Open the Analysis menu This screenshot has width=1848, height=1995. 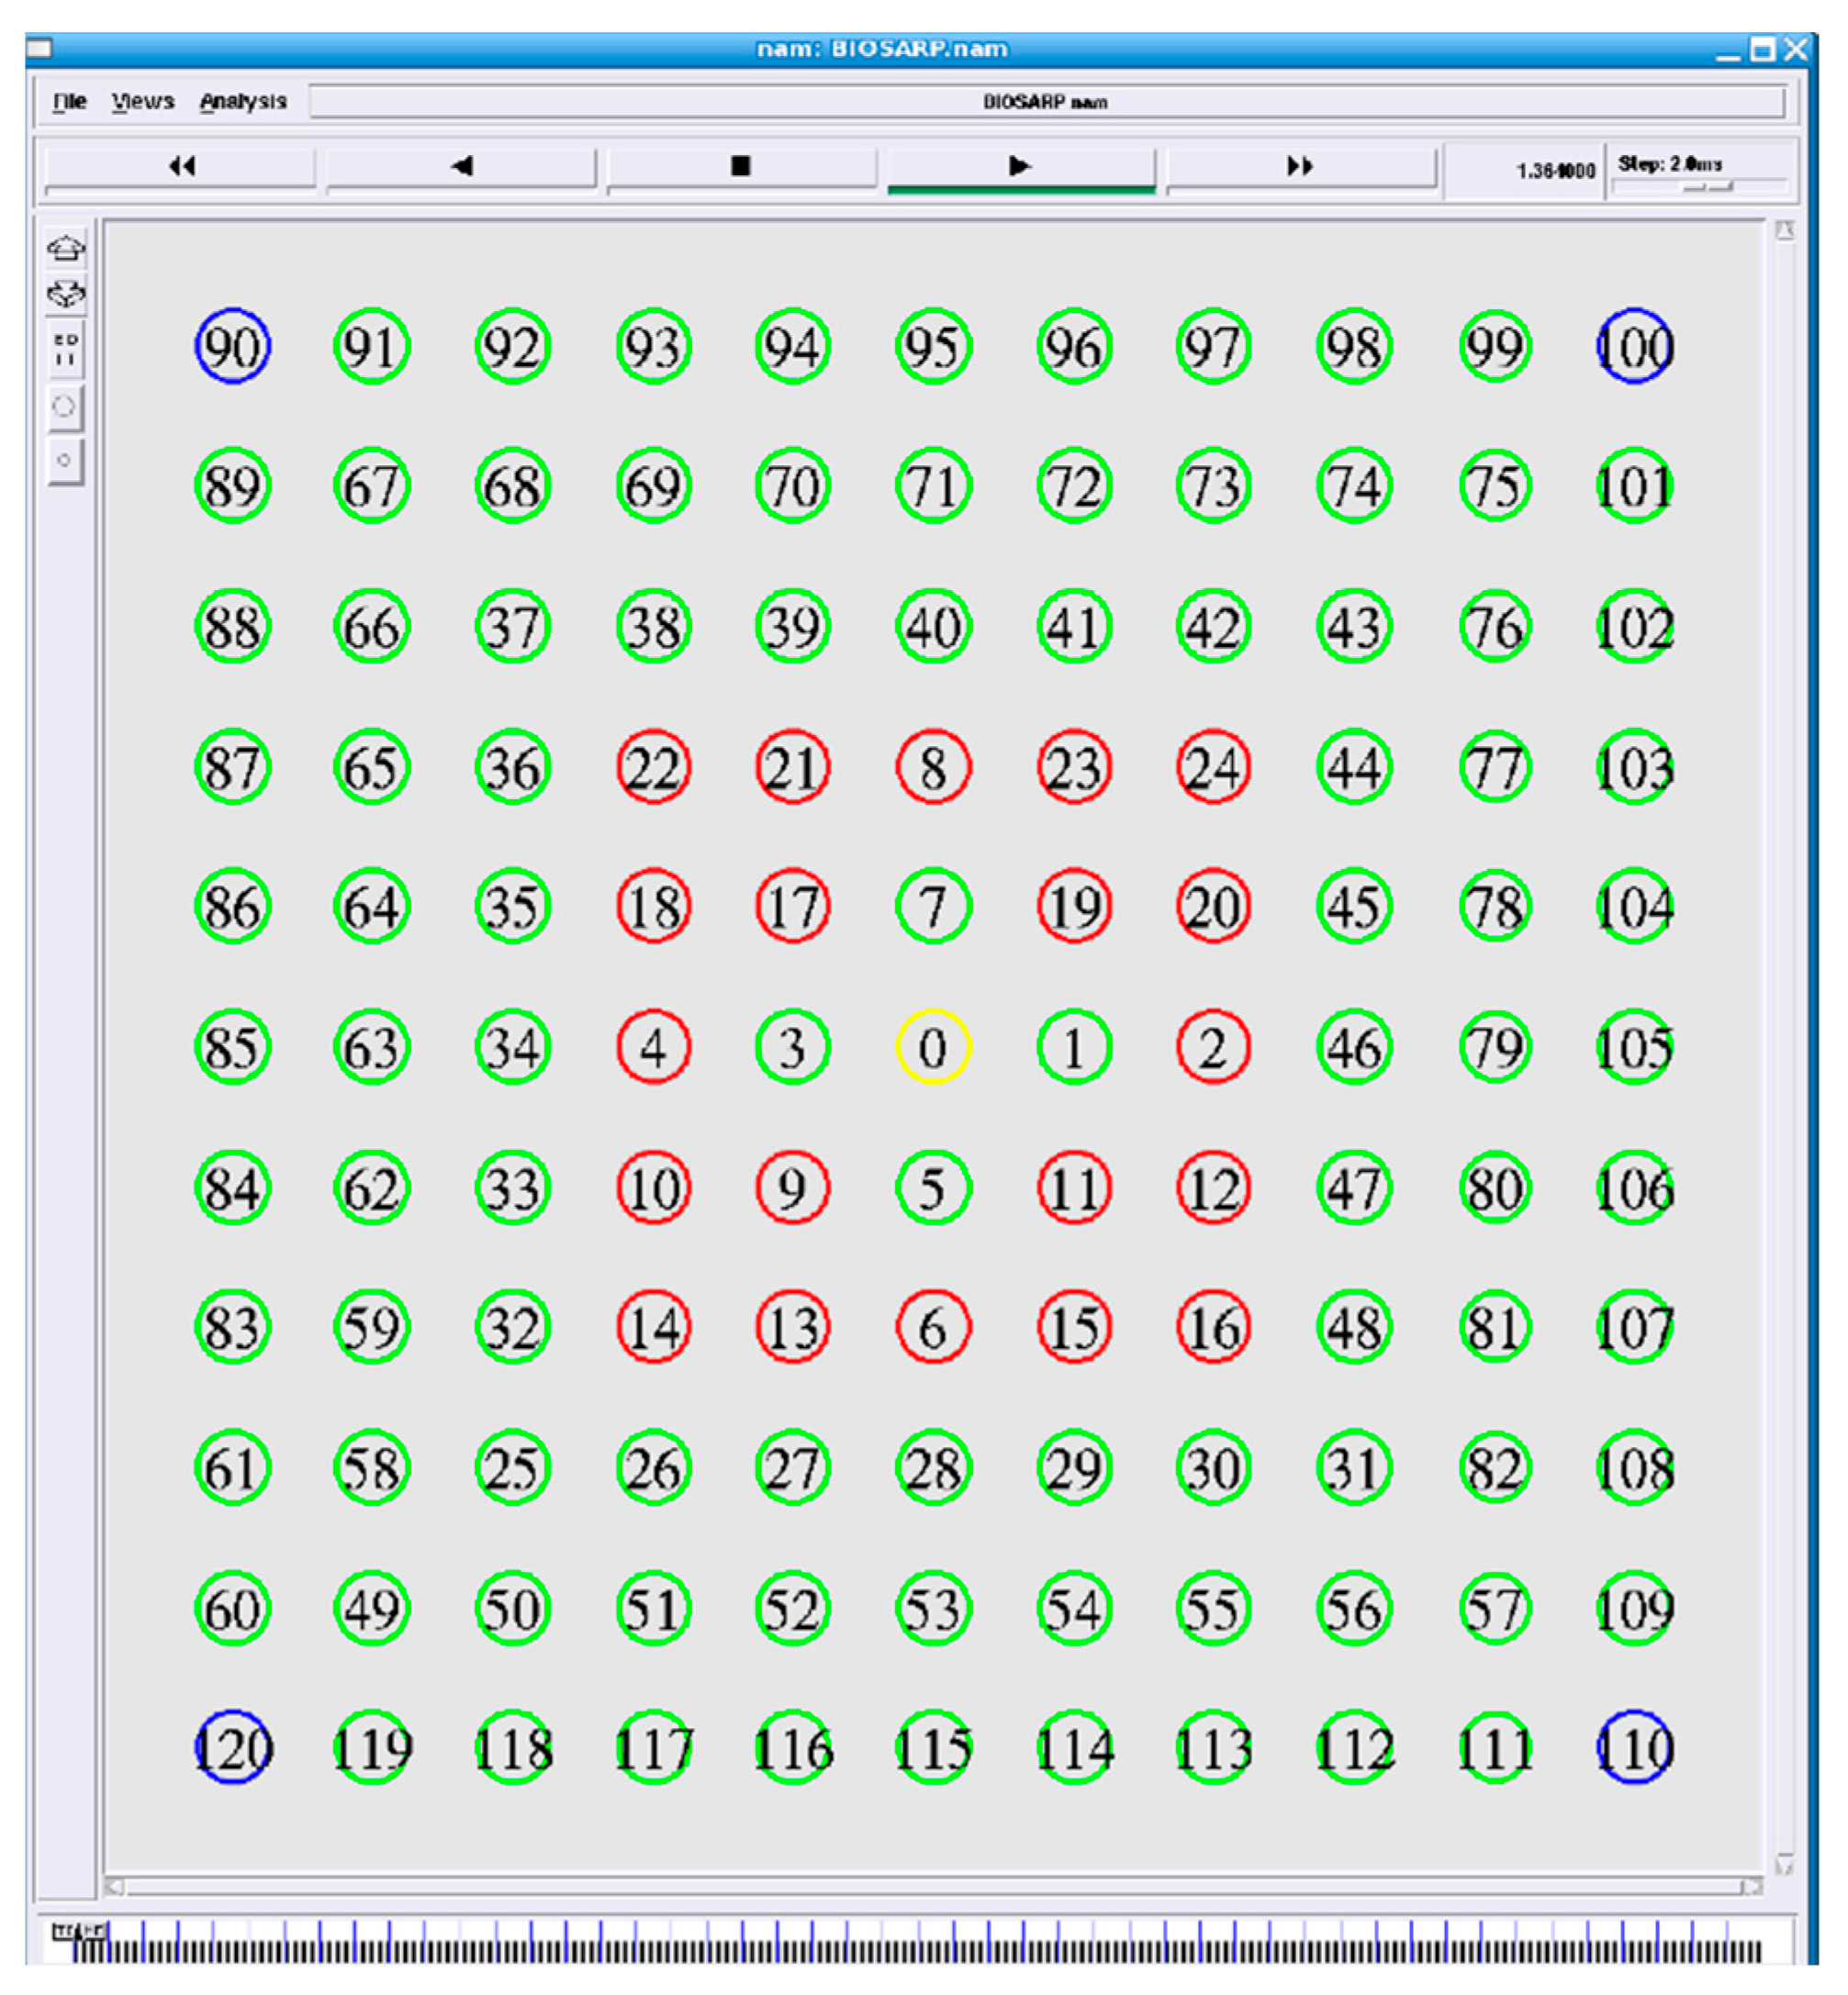[243, 101]
